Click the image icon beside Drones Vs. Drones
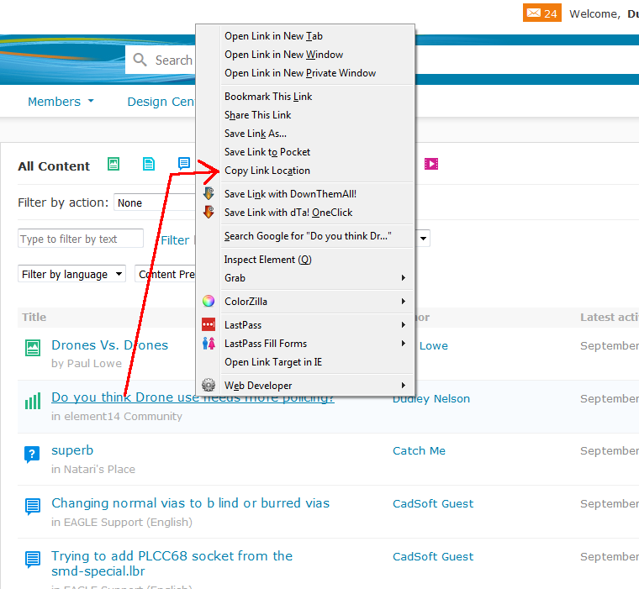The height and width of the screenshot is (589, 639). [33, 348]
